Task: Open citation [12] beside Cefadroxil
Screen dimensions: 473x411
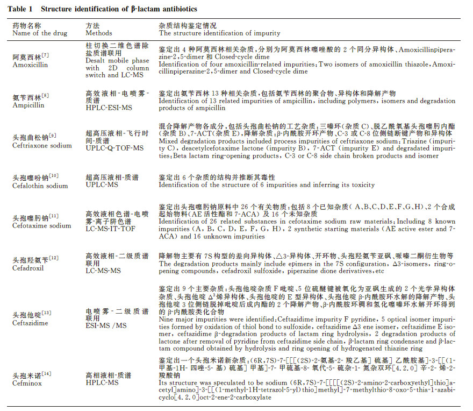Action: [x=53, y=258]
